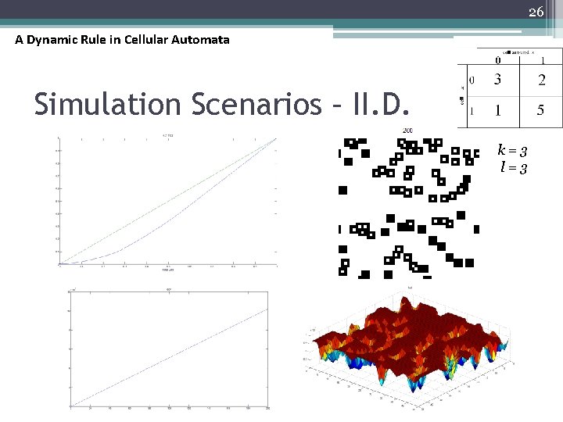The width and height of the screenshot is (563, 422).
Task: Select the black-and-white cellular automaton grid image
Action: (x=409, y=208)
